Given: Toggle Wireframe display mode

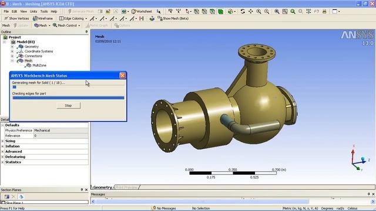Looking at the screenshot, I should [x=43, y=18].
